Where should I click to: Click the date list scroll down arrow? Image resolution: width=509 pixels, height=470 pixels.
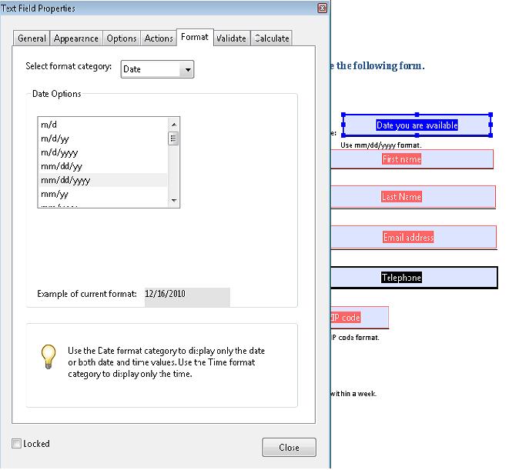click(174, 200)
